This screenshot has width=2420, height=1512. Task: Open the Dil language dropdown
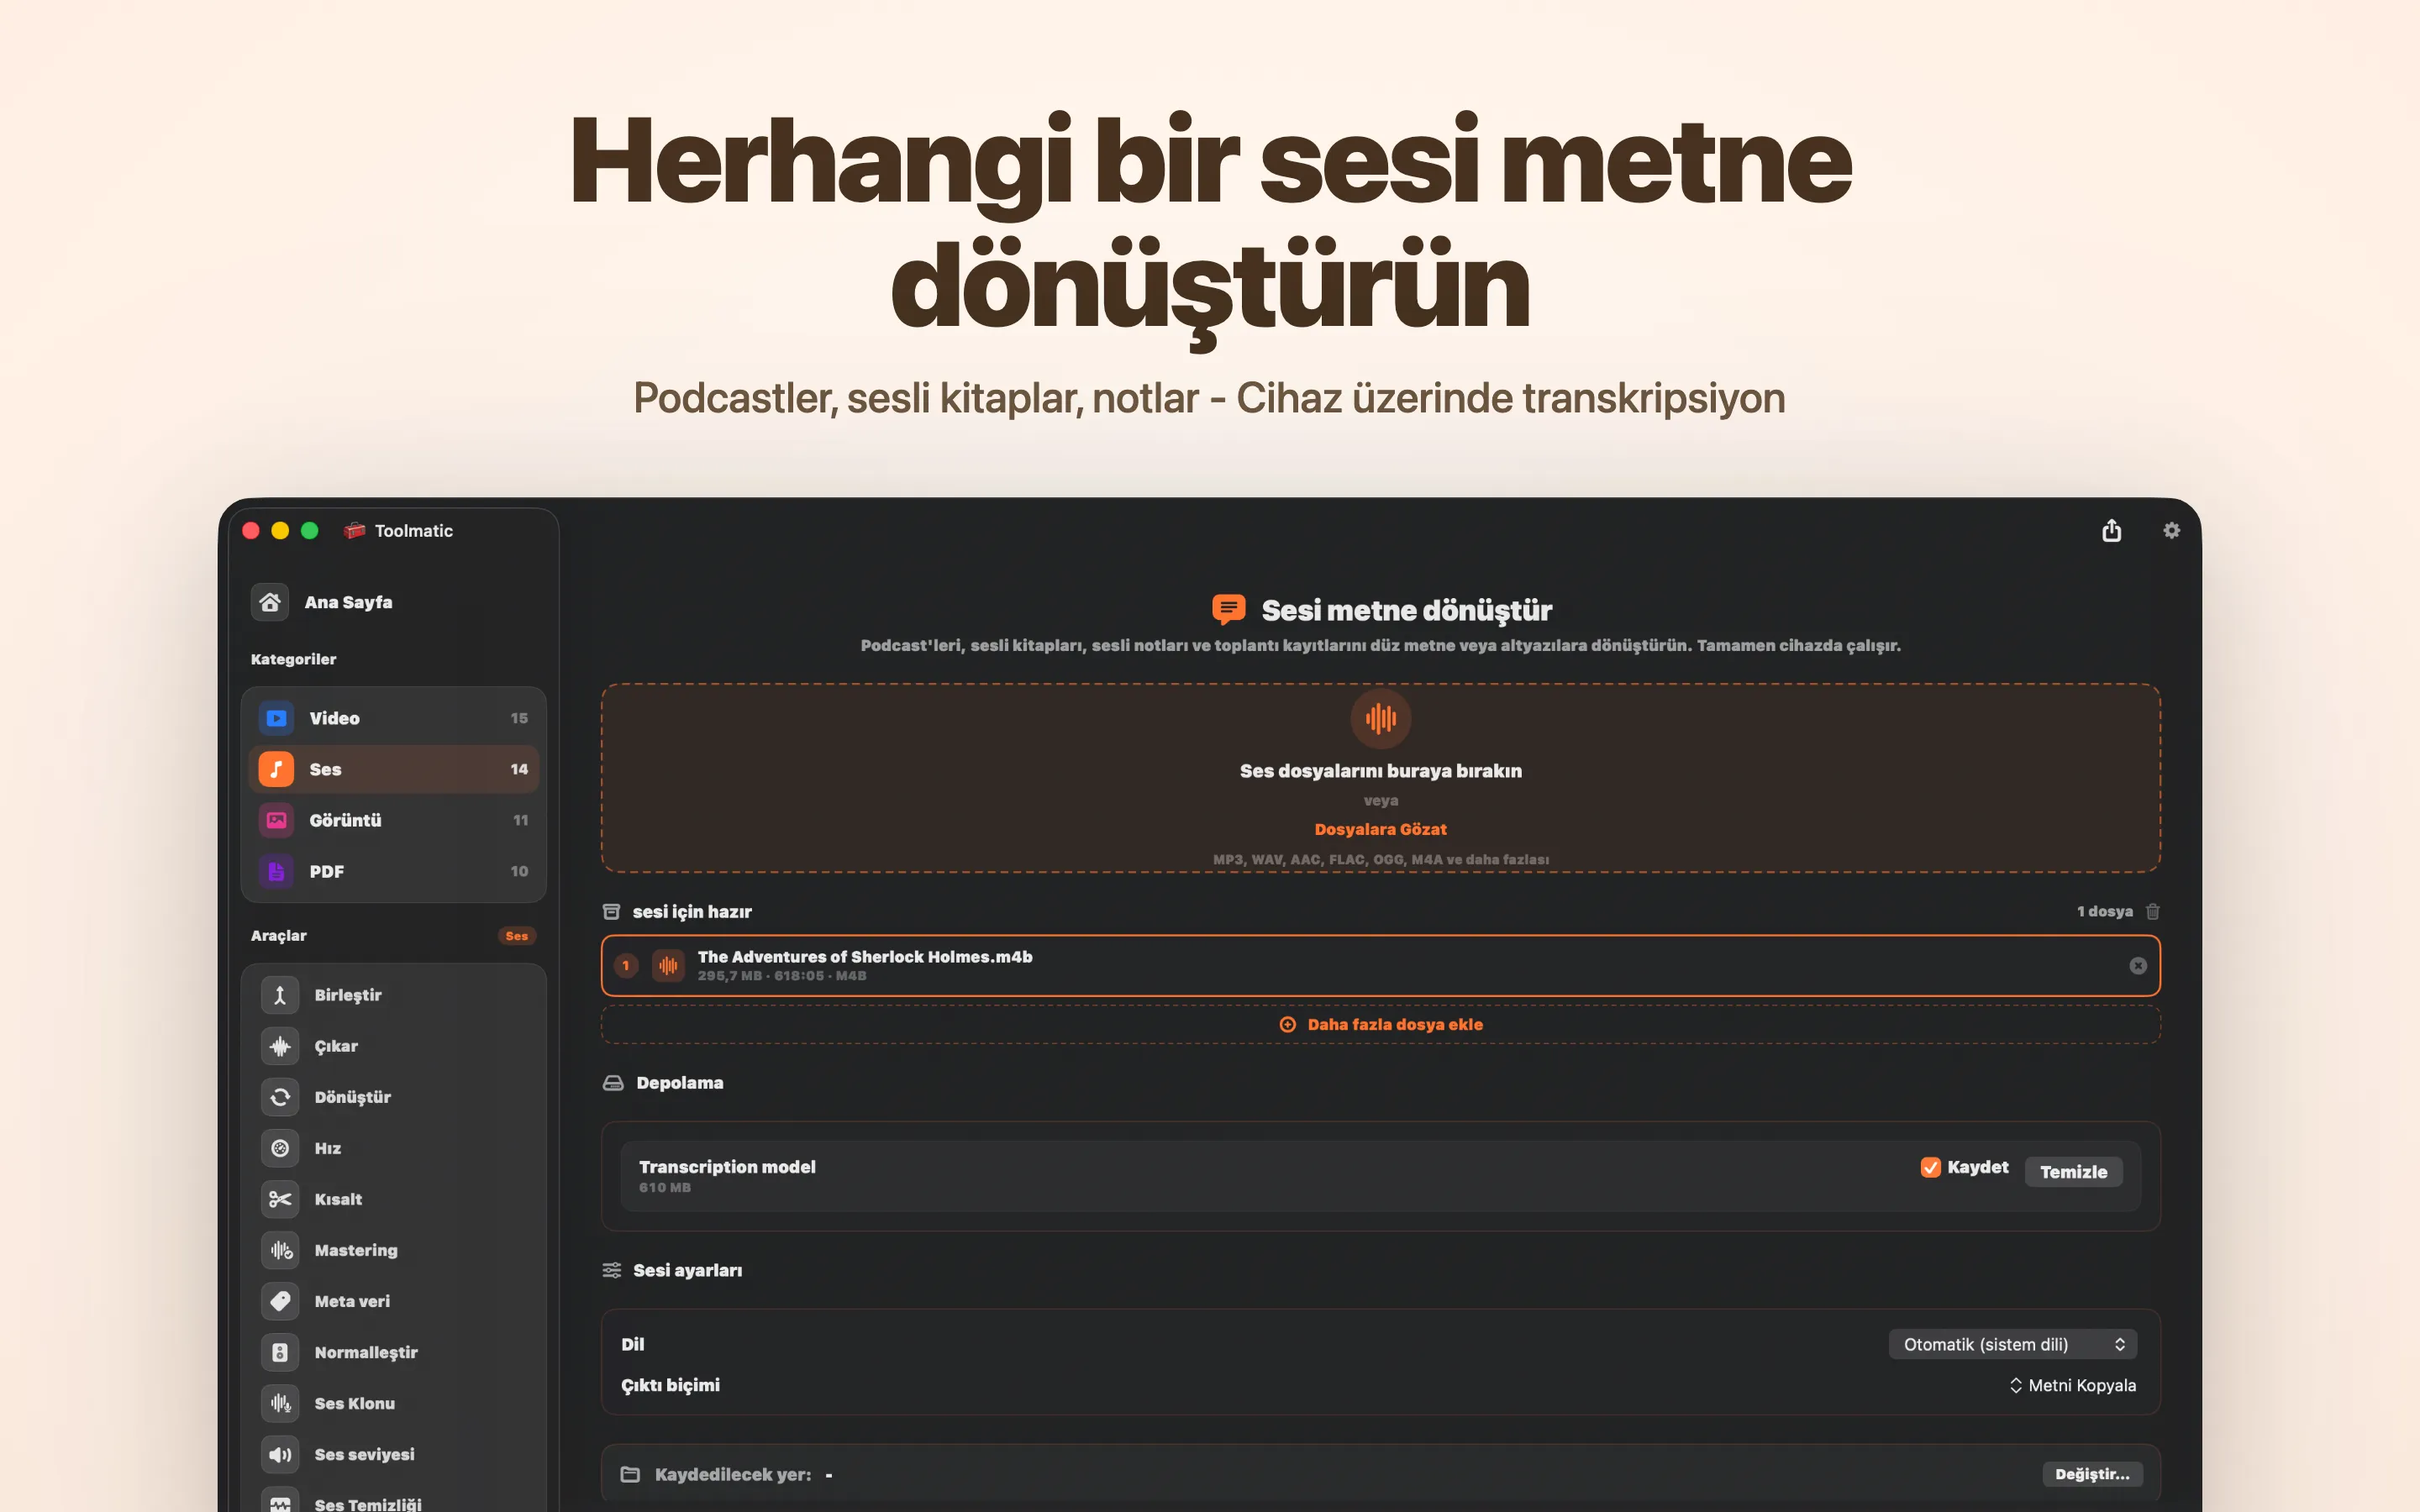[2012, 1344]
